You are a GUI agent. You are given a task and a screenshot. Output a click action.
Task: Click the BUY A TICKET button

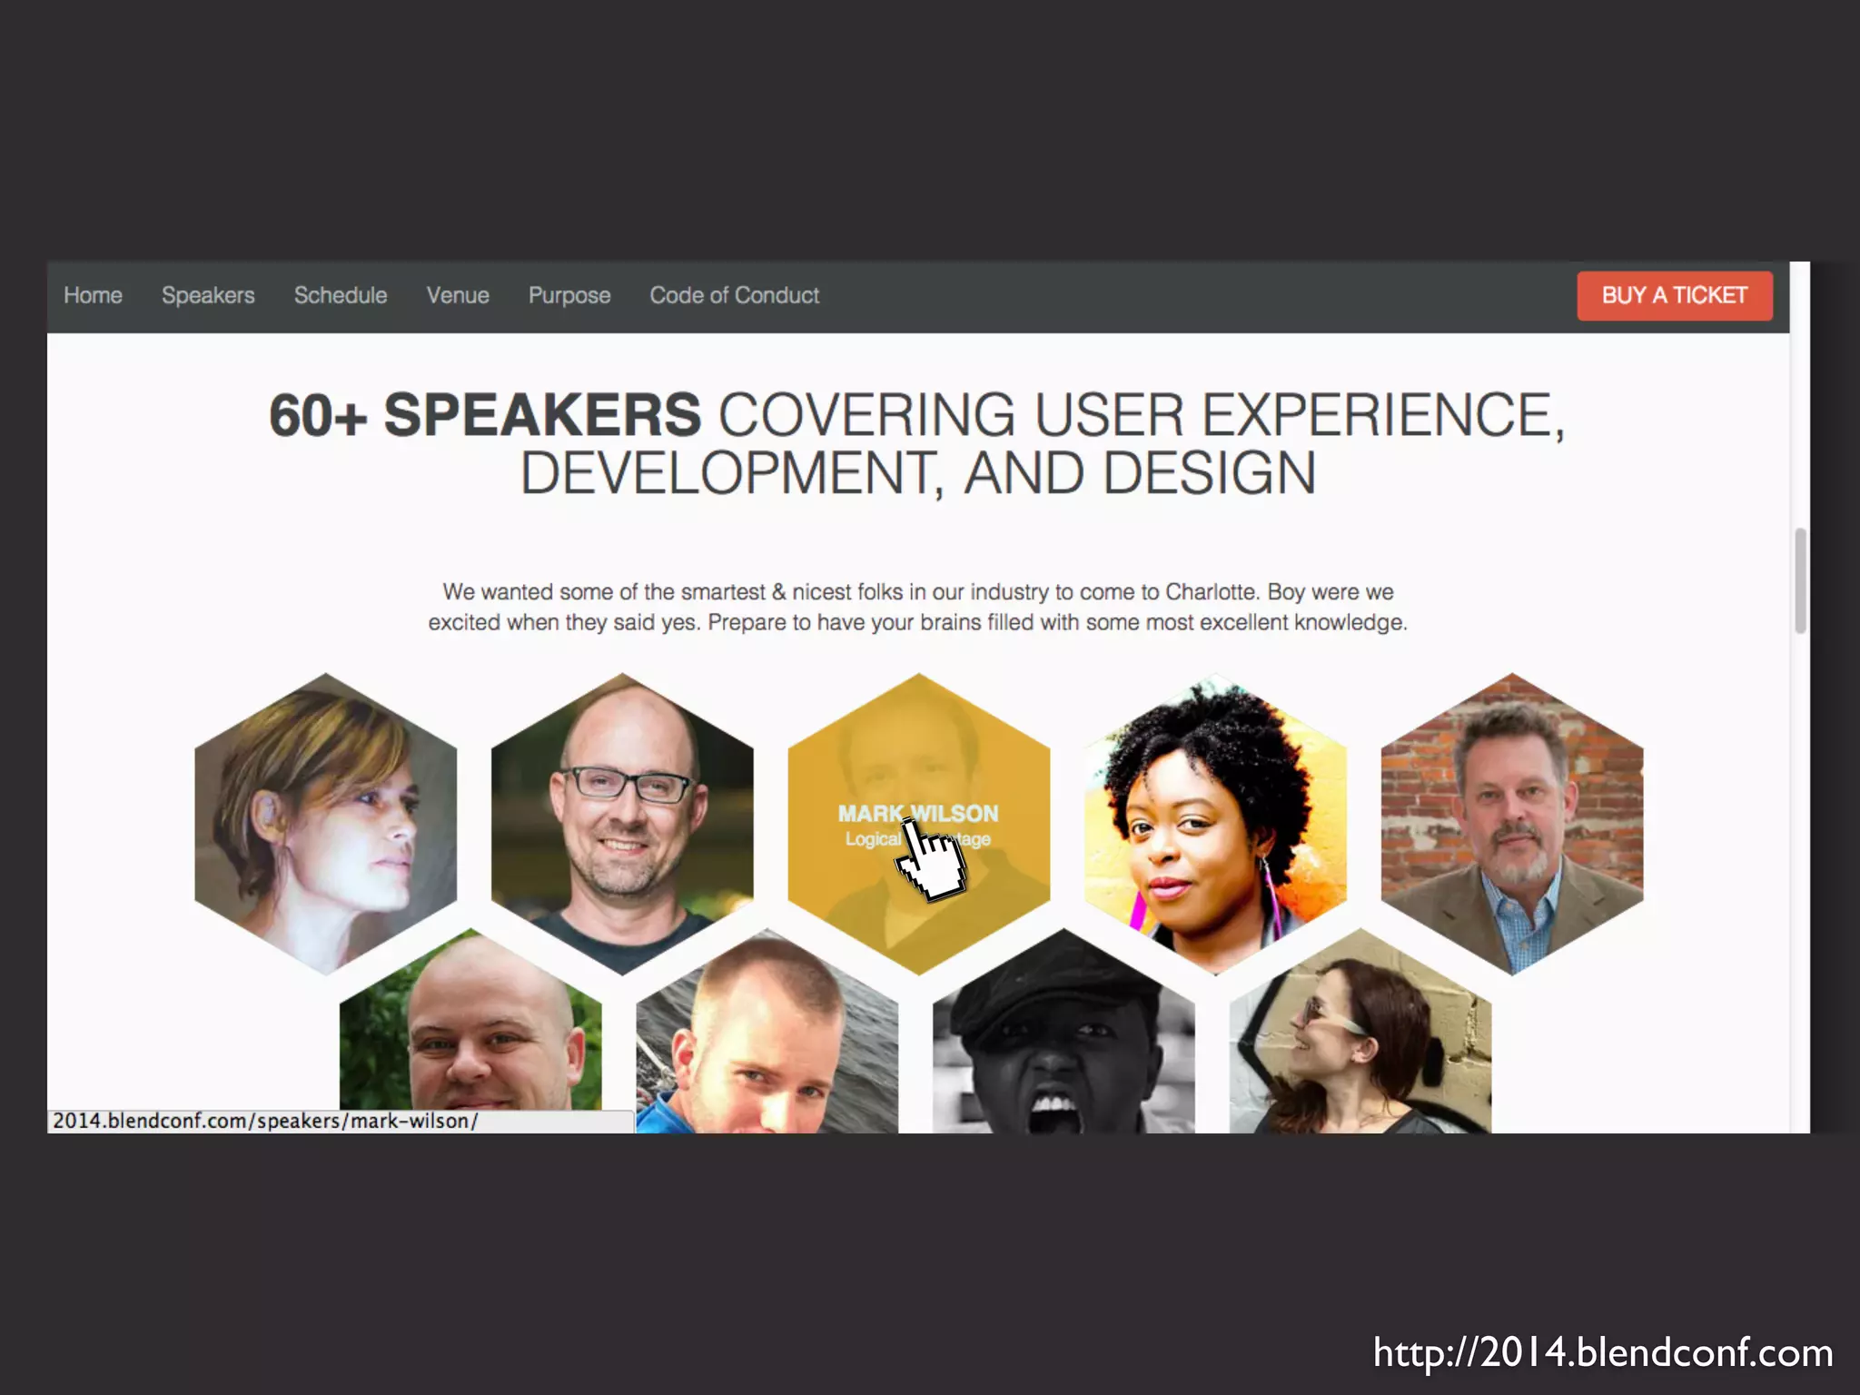(1674, 295)
